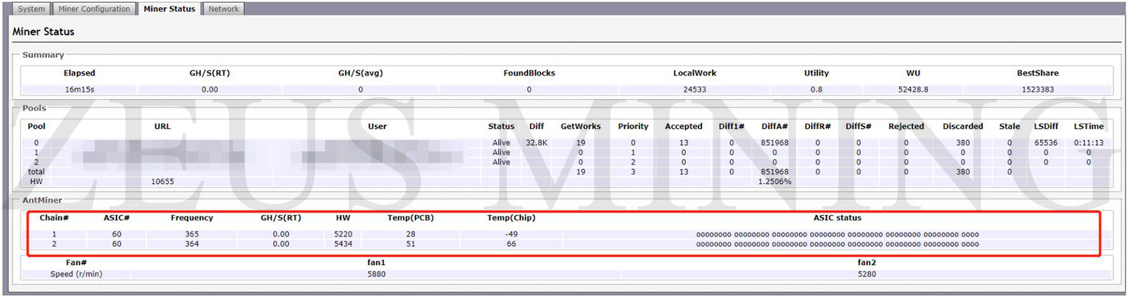The width and height of the screenshot is (1129, 298).
Task: Go to the Network tab
Action: [224, 9]
